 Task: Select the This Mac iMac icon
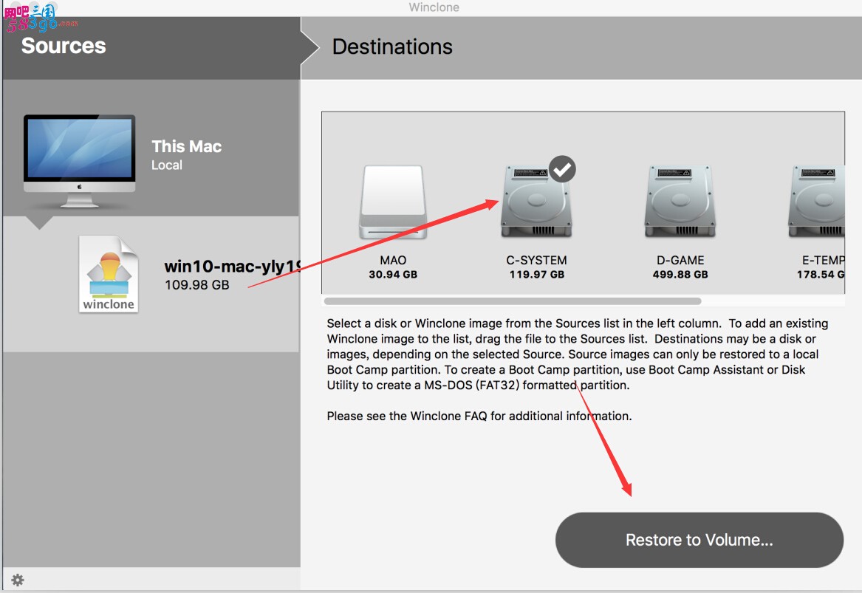coord(79,160)
